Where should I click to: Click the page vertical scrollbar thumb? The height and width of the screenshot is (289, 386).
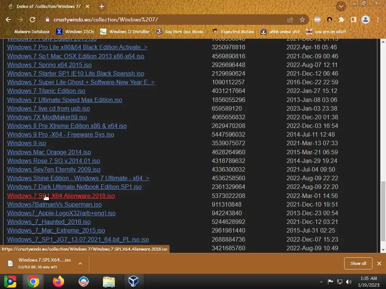click(383, 211)
